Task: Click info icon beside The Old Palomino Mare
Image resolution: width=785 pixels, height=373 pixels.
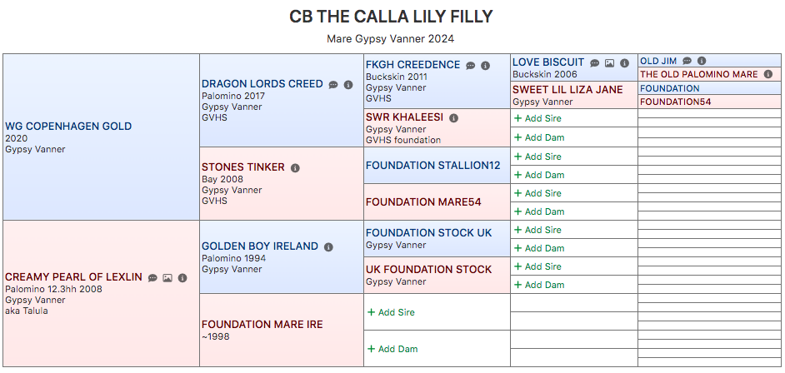Action: [x=768, y=74]
